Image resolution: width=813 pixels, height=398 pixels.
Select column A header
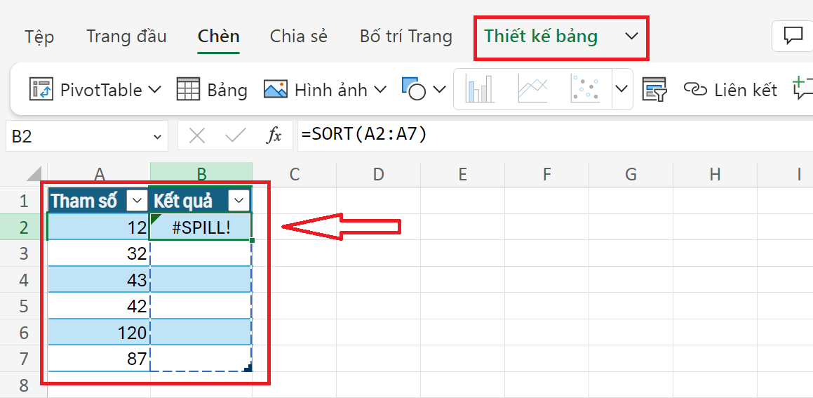(x=98, y=174)
